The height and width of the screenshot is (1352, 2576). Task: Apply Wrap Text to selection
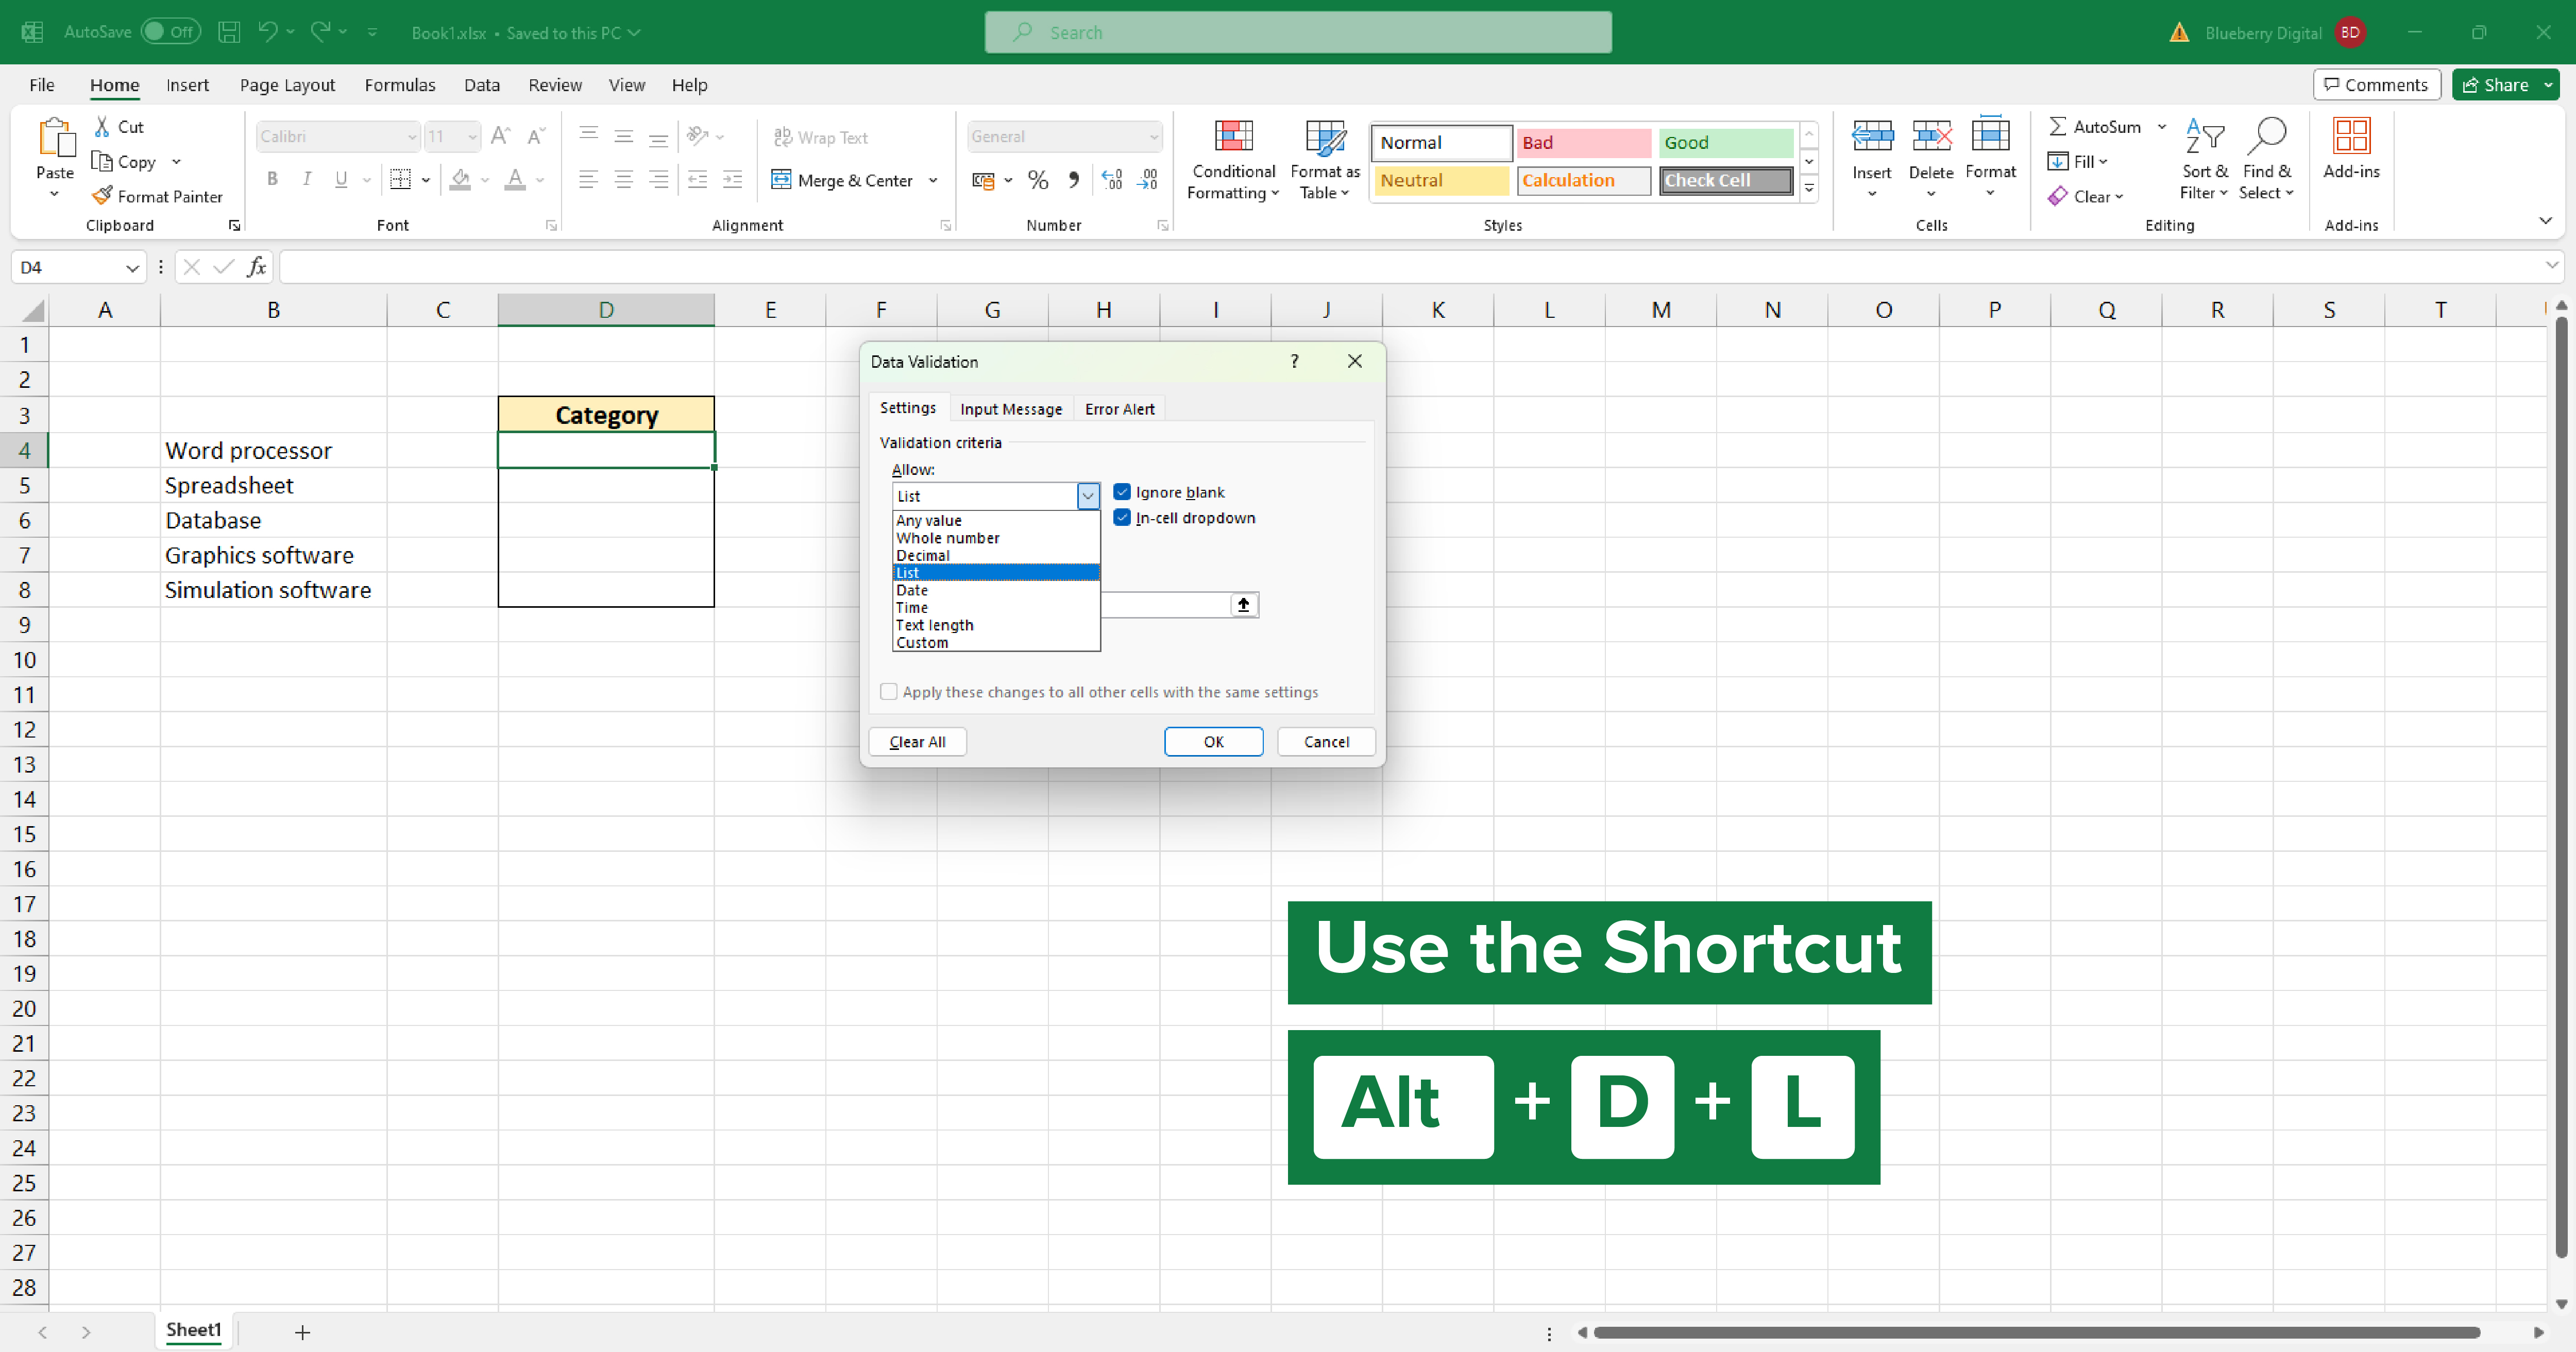pos(822,137)
